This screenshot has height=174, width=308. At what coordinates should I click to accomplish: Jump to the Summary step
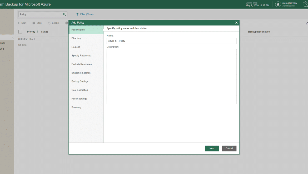pos(86,107)
